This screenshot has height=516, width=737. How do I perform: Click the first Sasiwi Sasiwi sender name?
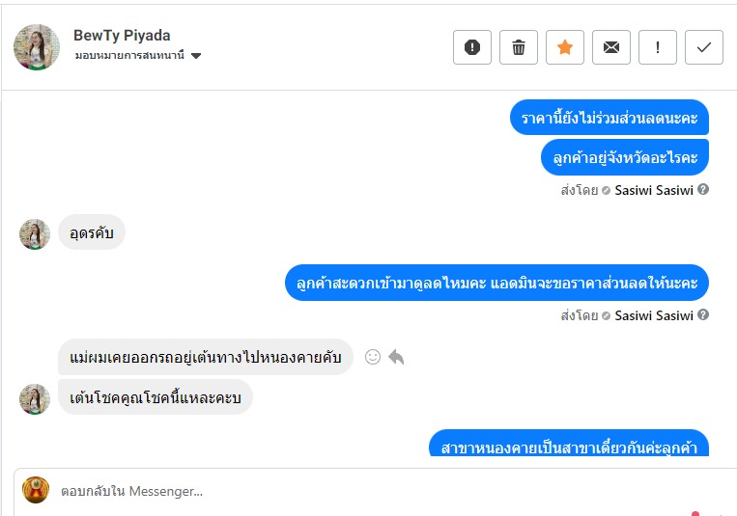pyautogui.click(x=654, y=189)
